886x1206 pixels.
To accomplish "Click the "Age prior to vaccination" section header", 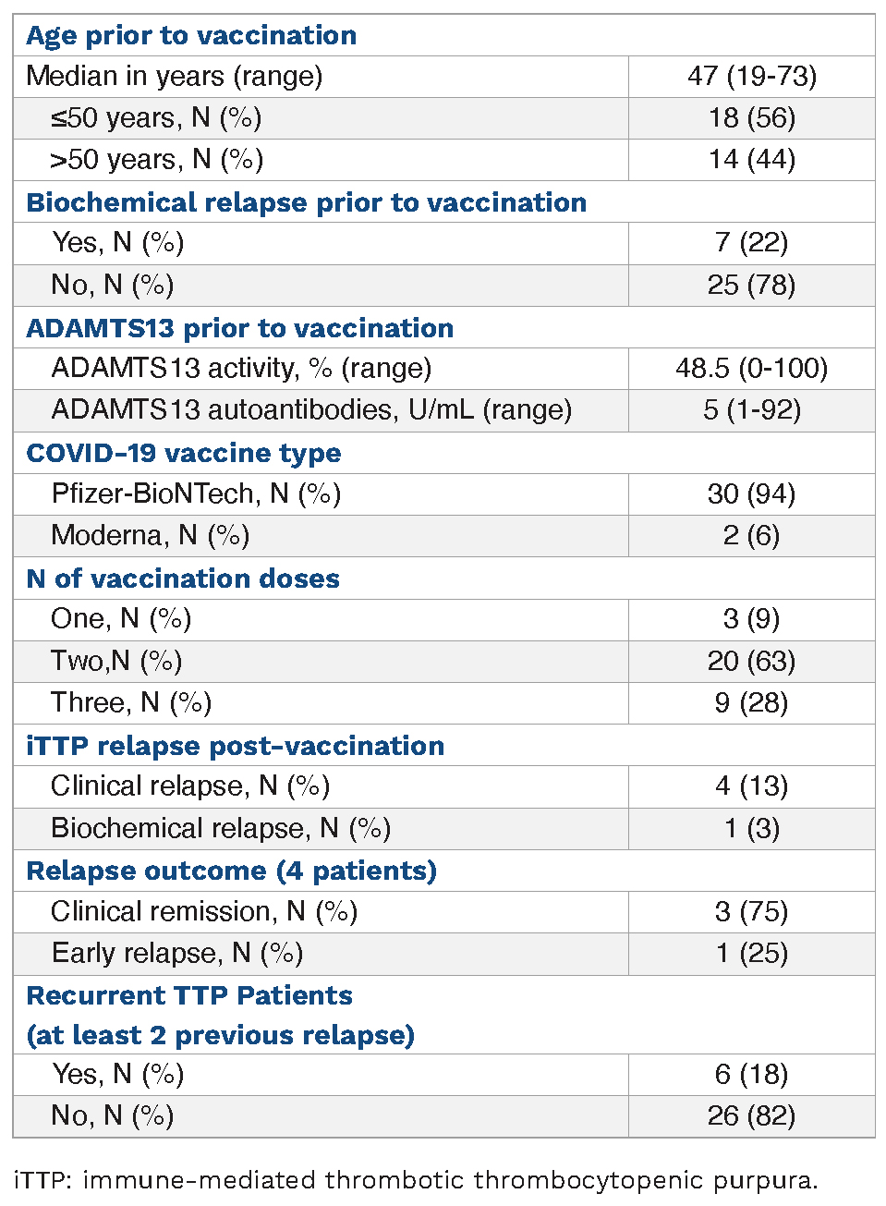I will click(x=191, y=35).
